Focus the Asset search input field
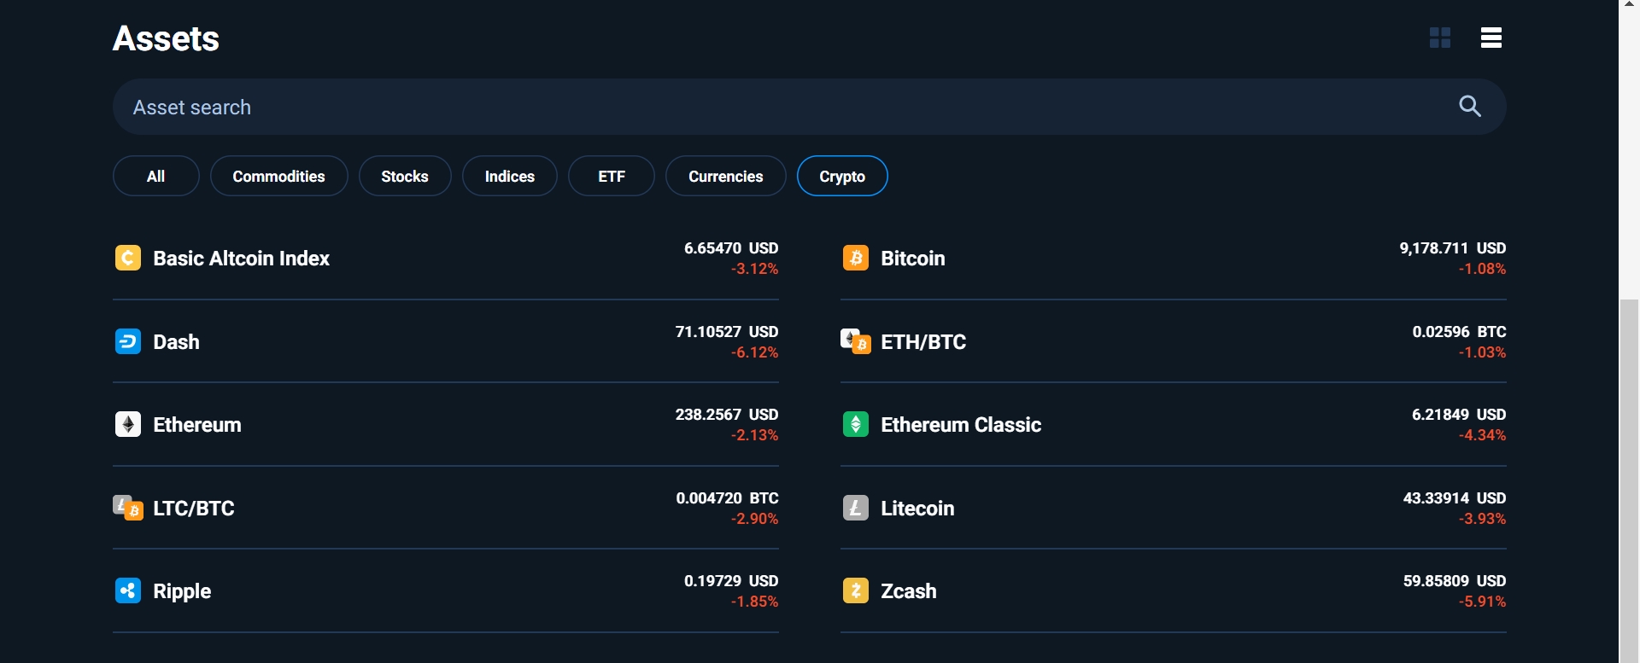 [809, 107]
